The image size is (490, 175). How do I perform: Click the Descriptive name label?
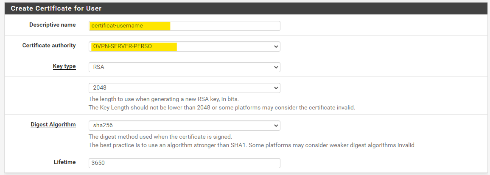tap(52, 25)
